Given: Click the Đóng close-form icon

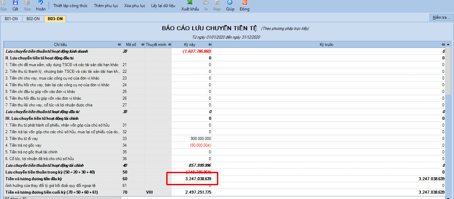Looking at the screenshot, I should coord(244,2).
